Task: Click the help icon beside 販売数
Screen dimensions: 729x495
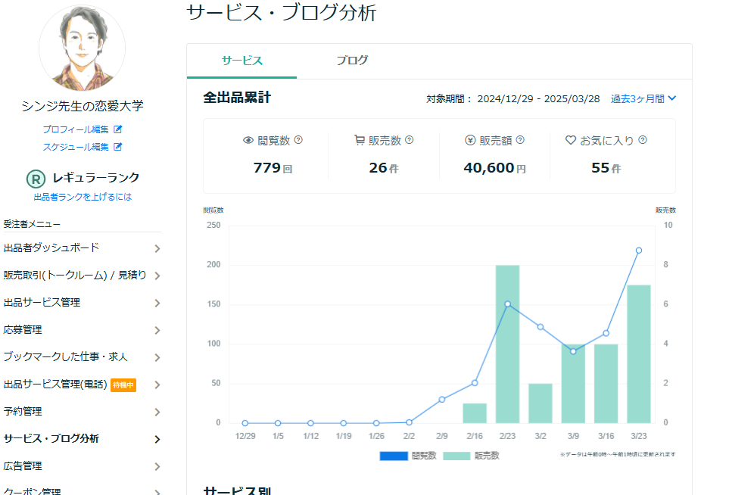Action: 410,140
